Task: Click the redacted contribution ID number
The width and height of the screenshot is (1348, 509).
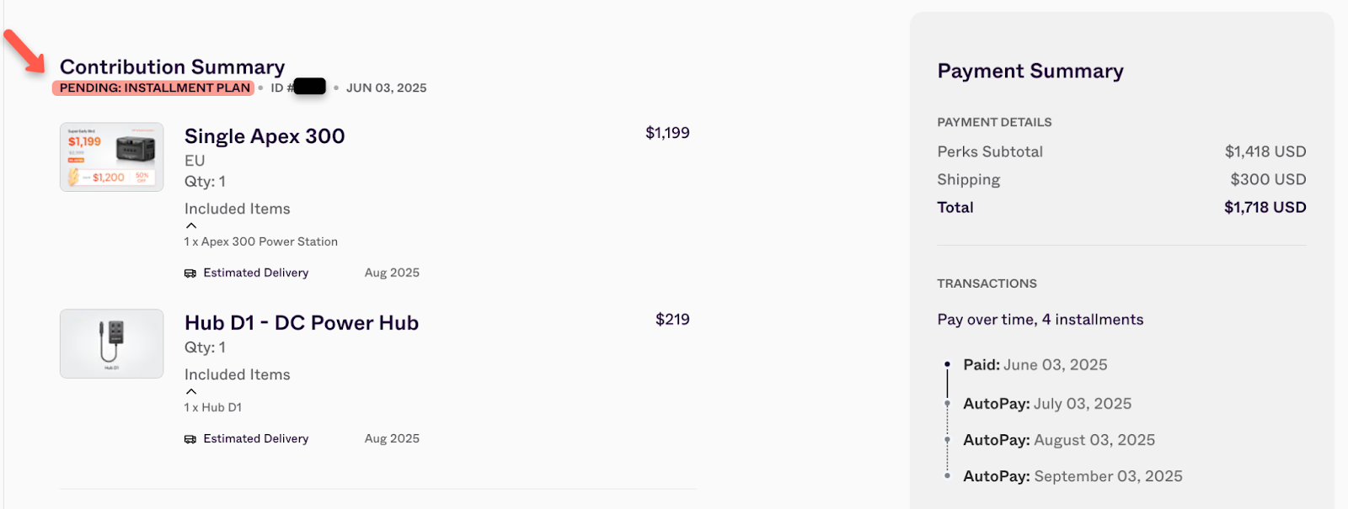Action: pos(309,87)
